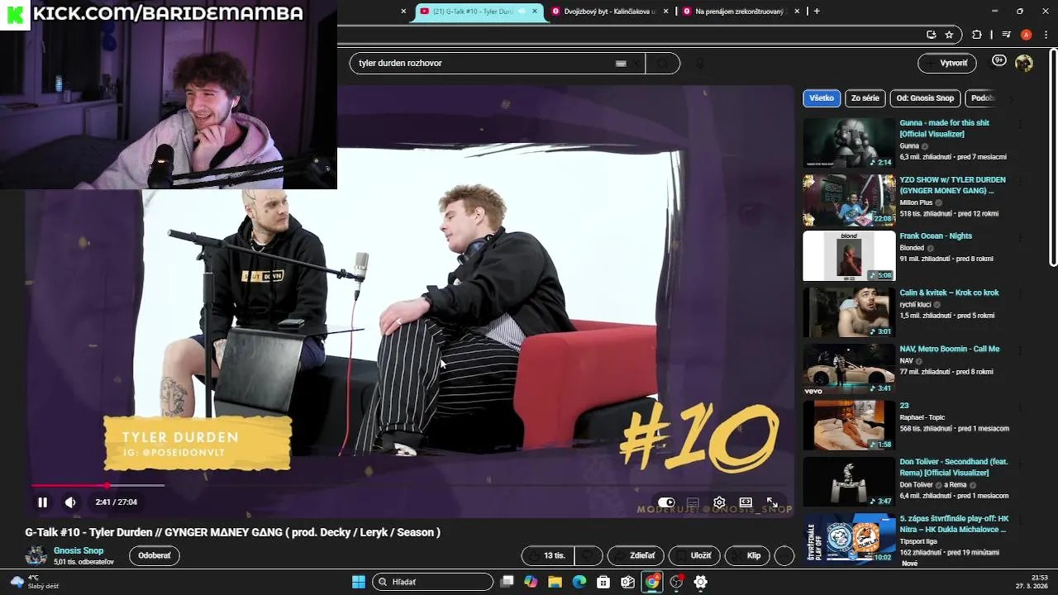Viewport: 1058px width, 595px height.
Task: Pause the YouTube video
Action: point(42,502)
